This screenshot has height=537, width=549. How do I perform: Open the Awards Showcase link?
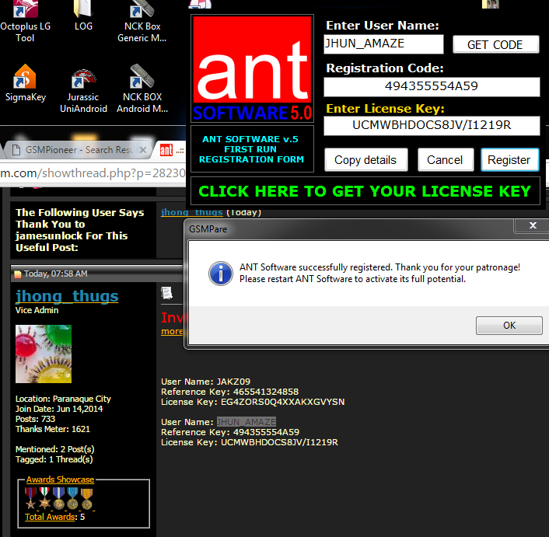60,479
